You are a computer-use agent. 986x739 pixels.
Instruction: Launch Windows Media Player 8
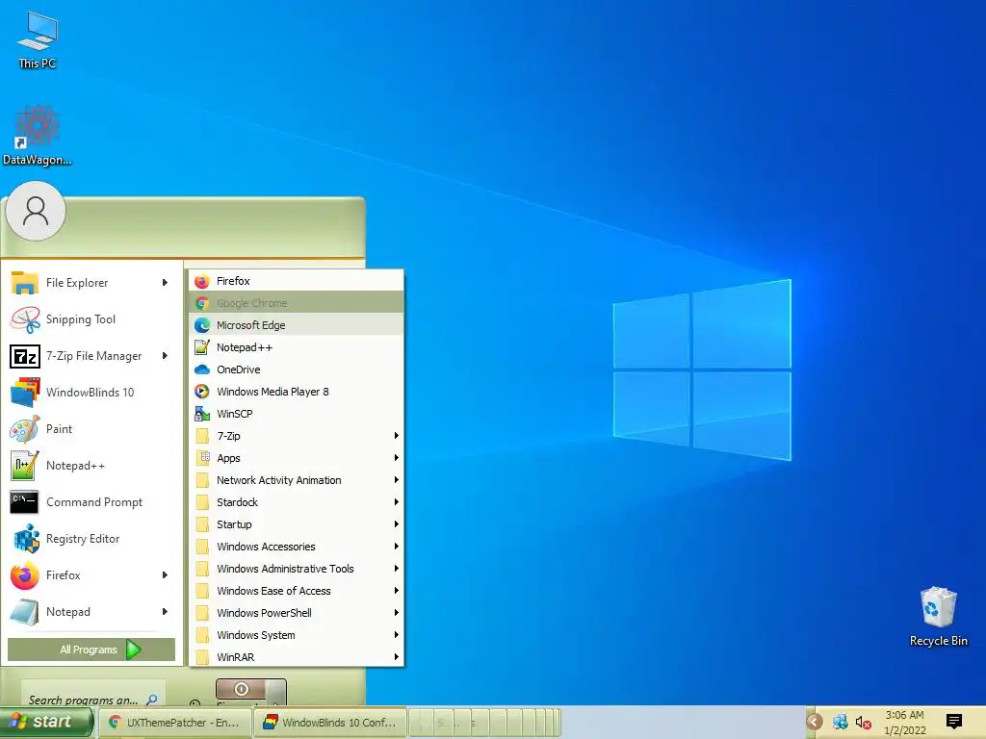tap(297, 392)
